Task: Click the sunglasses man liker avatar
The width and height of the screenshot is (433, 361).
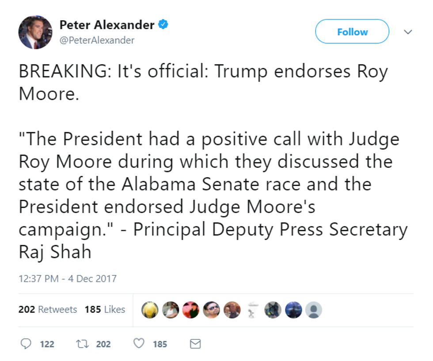Action: tap(211, 310)
